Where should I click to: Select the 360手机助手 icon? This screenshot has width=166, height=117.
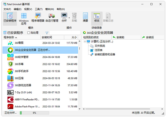pyautogui.click(x=10, y=71)
